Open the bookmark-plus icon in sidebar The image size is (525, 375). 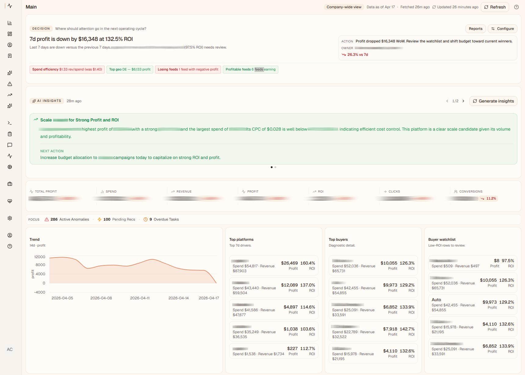(x=10, y=56)
